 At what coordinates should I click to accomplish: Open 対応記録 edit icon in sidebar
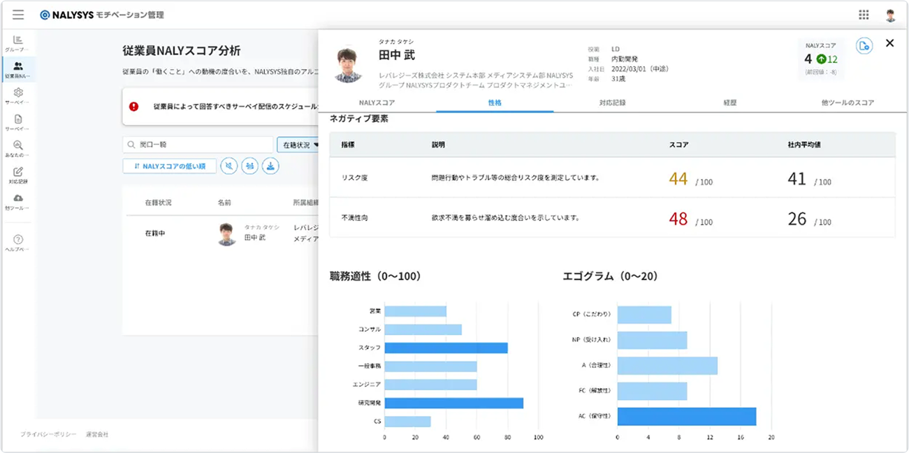tap(18, 174)
